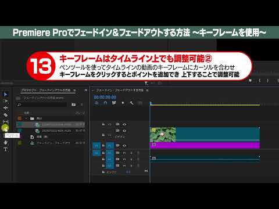Image resolution: width=279 pixels, height=209 pixels.
Task: Select the purple clip on track V1
Action: pyautogui.click(x=205, y=145)
